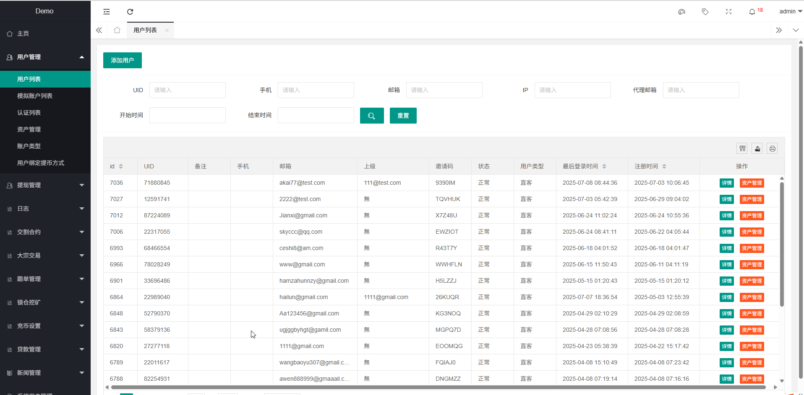804x395 pixels.
Task: Expand the 提现管理 sidebar menu
Action: [x=45, y=185]
